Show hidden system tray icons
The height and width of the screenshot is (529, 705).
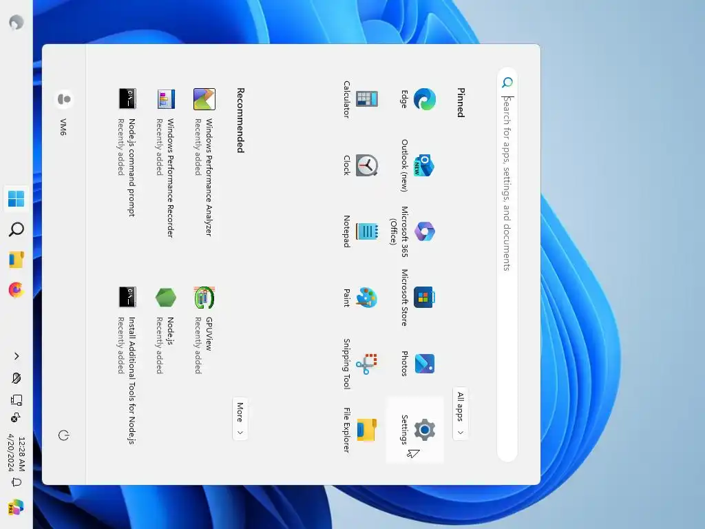click(17, 356)
